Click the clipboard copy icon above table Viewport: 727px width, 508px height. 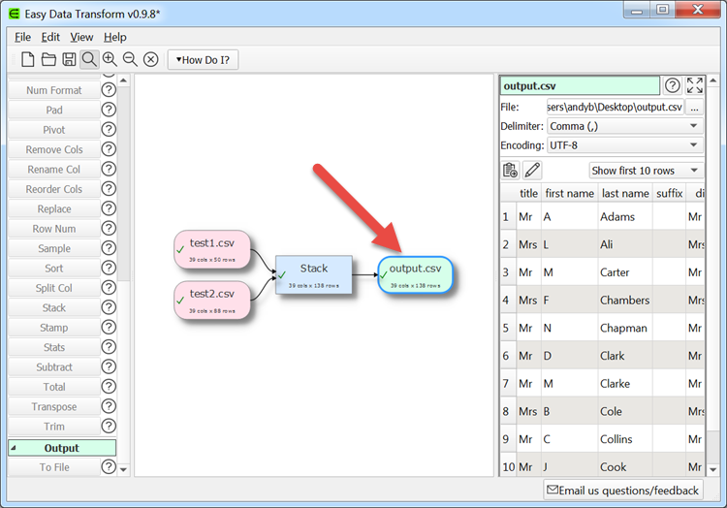point(511,171)
